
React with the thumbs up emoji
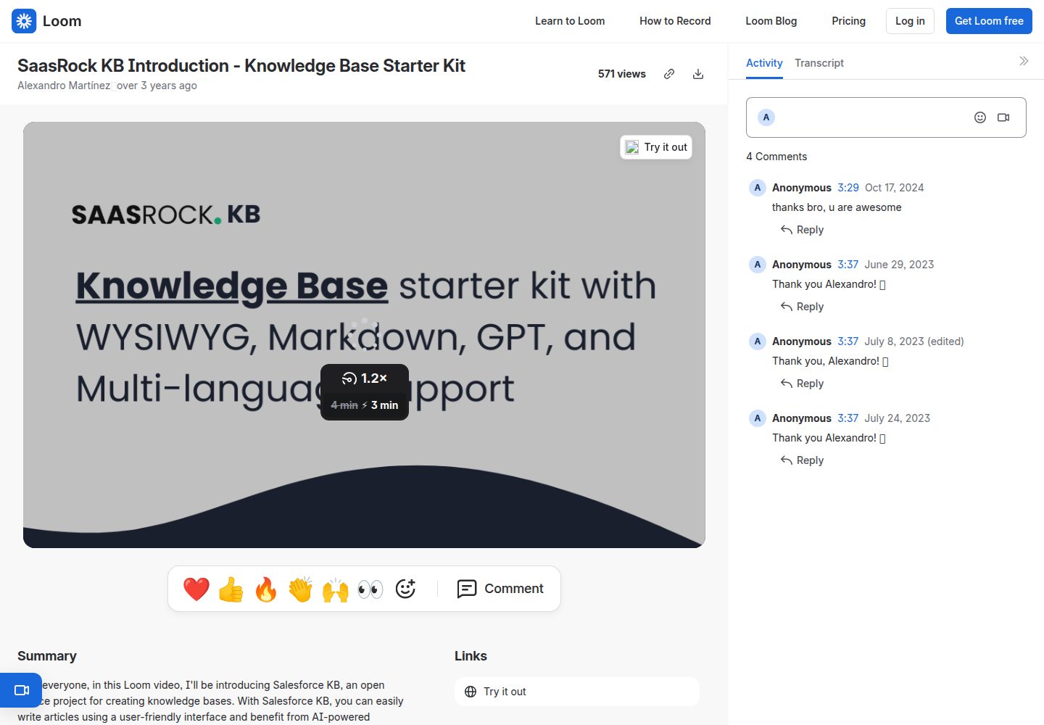click(231, 589)
